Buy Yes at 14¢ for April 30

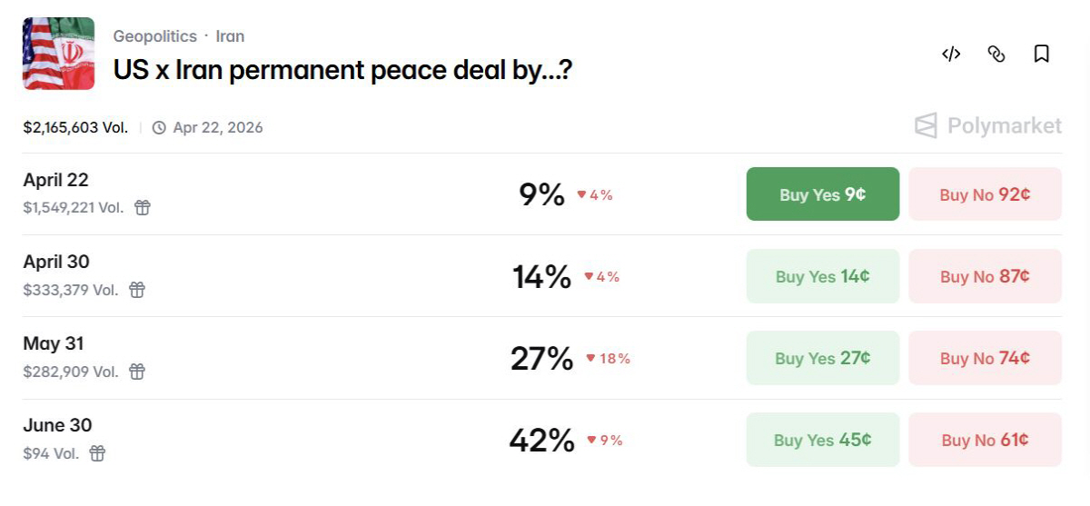pyautogui.click(x=823, y=276)
